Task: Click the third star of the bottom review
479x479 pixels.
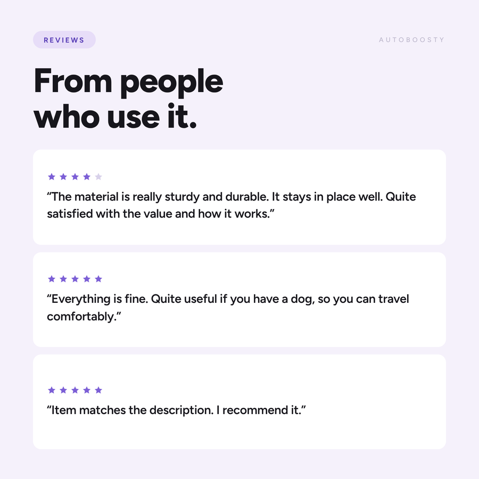Action: click(75, 390)
